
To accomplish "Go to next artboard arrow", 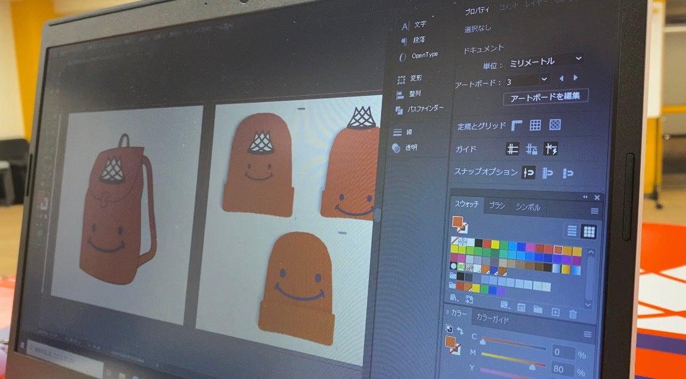I will click(x=575, y=78).
